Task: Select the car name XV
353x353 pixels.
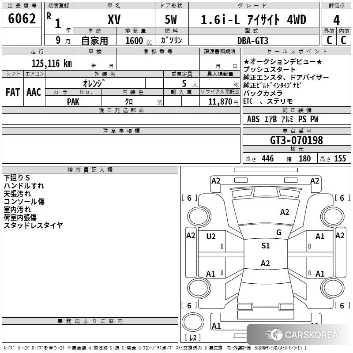Action: [x=114, y=19]
